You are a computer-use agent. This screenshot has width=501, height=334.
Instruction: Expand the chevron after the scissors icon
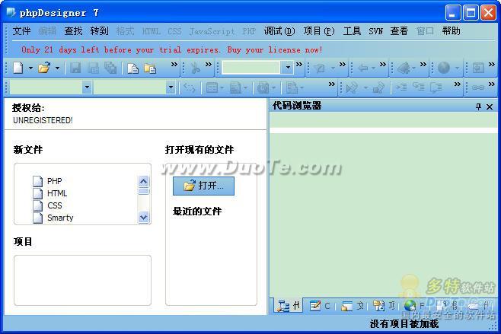point(209,64)
